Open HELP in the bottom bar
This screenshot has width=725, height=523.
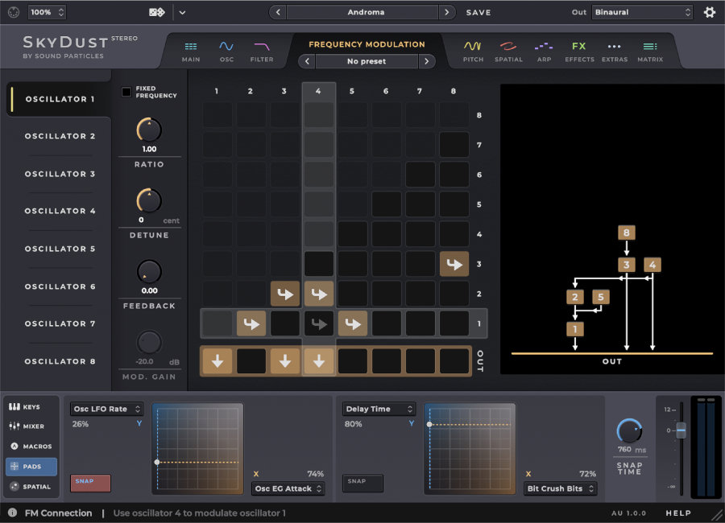pyautogui.click(x=679, y=513)
